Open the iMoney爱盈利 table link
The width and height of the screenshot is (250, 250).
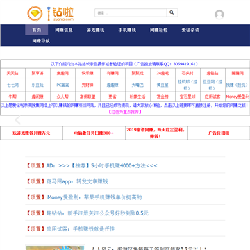[237, 97]
